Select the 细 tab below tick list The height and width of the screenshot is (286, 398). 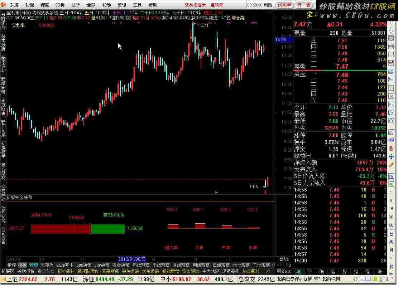(x=321, y=272)
